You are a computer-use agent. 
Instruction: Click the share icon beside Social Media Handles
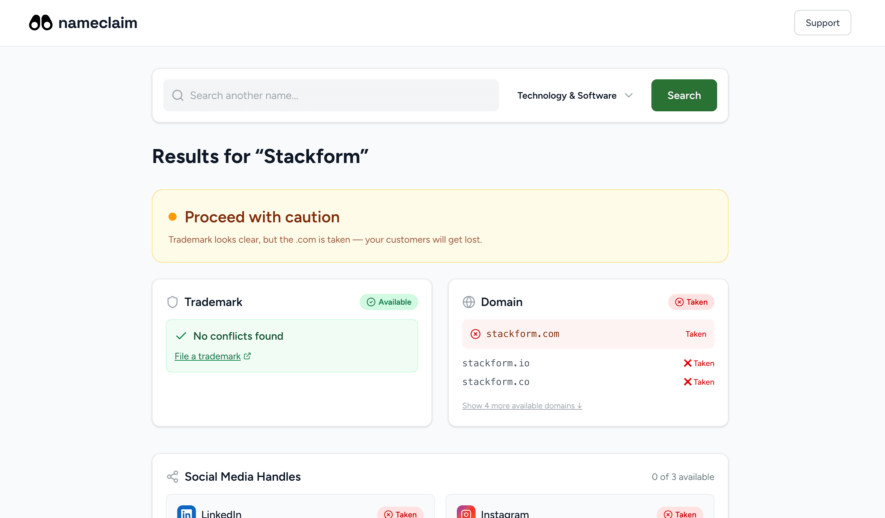pos(173,477)
